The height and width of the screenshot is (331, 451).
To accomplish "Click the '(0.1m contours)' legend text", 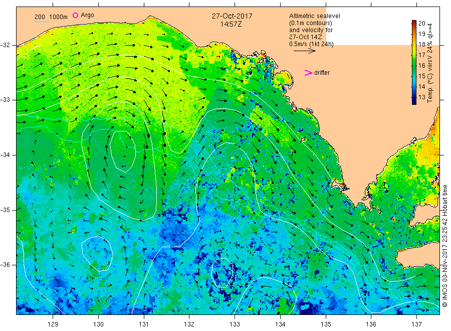I will coord(311,23).
